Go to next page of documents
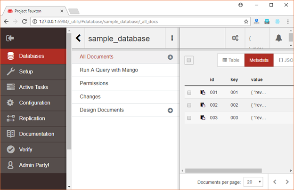The height and width of the screenshot is (190, 294). click(x=287, y=182)
